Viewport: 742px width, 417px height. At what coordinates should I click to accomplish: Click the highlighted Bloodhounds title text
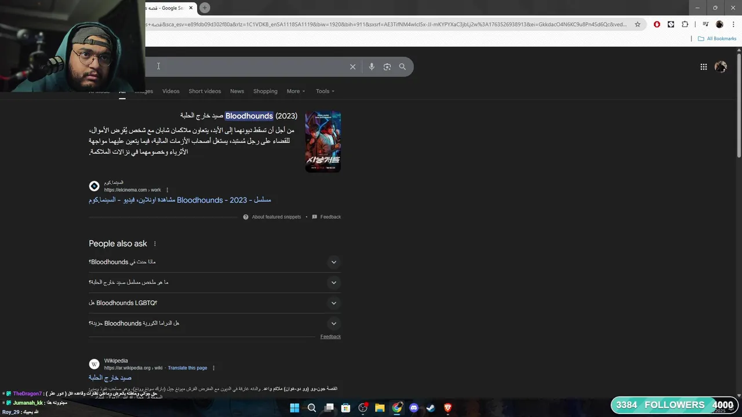(249, 116)
